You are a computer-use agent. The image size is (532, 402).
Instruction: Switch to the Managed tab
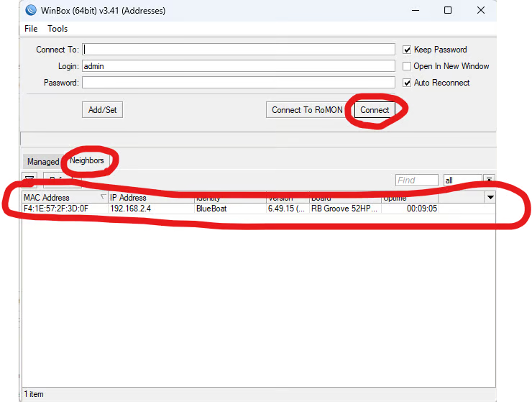[42, 162]
